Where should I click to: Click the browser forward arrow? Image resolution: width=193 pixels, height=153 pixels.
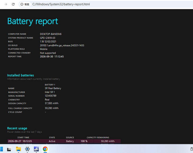coord(6,4)
